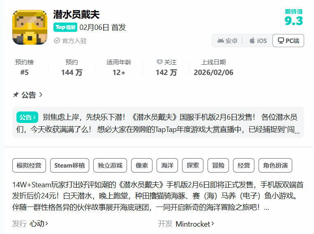Select the Steam移植 tag
The image size is (314, 234).
click(x=69, y=166)
